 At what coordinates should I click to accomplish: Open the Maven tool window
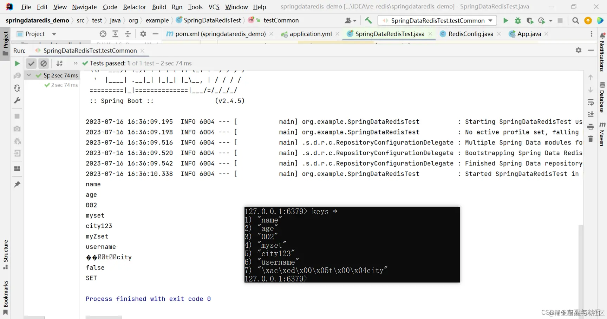602,134
